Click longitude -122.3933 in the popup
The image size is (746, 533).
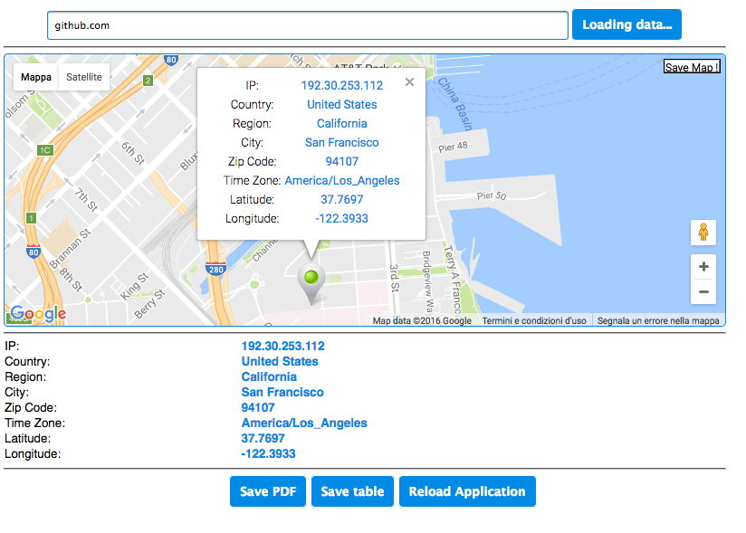click(342, 219)
